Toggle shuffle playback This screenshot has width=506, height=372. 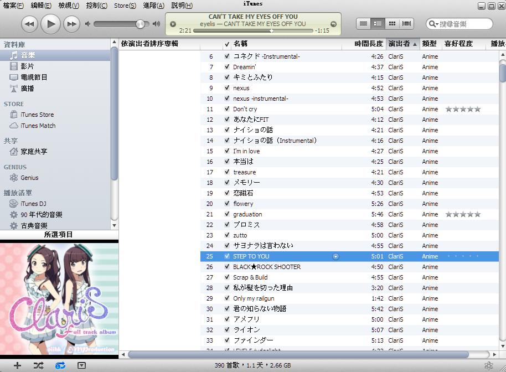point(38,365)
